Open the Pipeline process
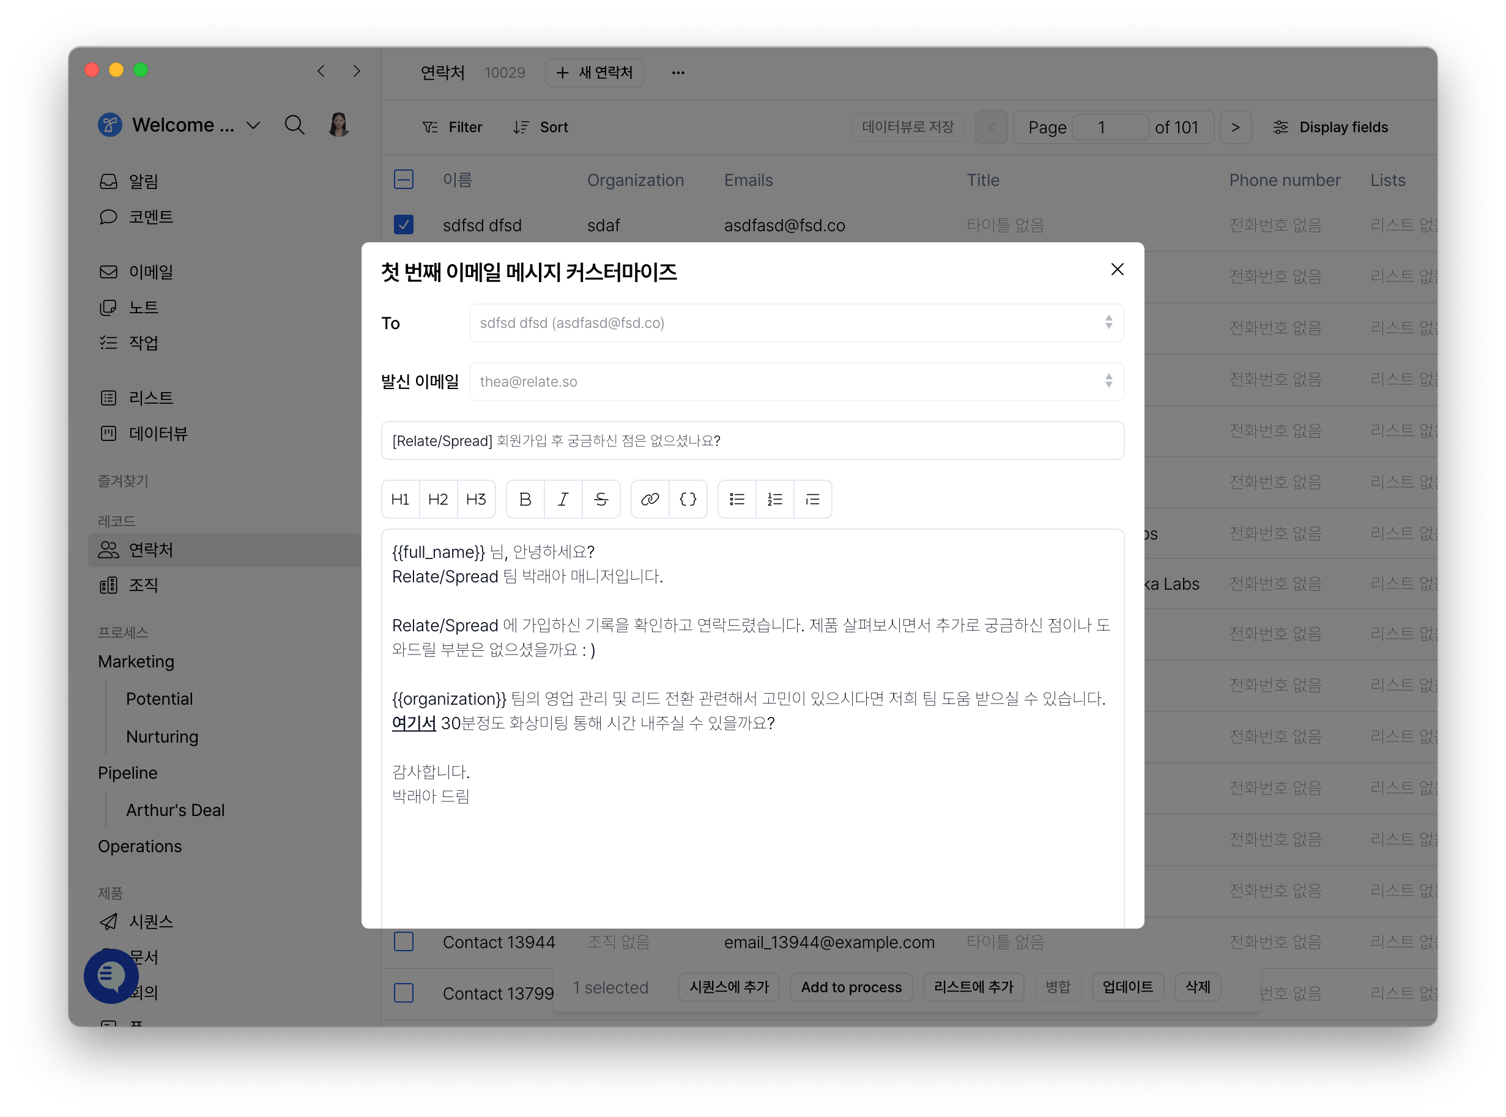The image size is (1506, 1117). [x=127, y=773]
